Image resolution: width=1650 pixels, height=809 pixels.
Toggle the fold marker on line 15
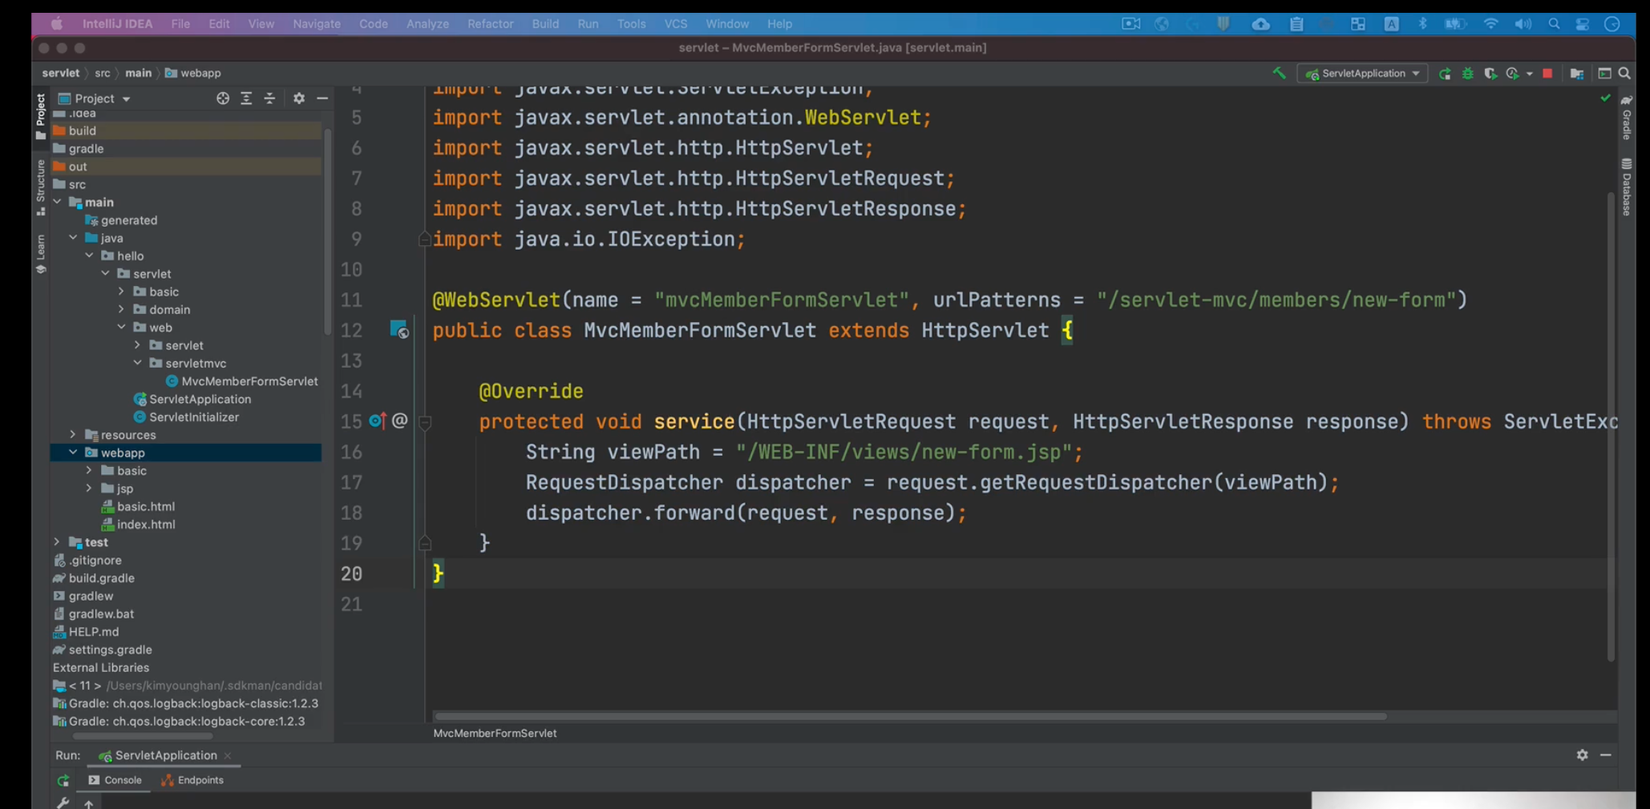point(425,421)
